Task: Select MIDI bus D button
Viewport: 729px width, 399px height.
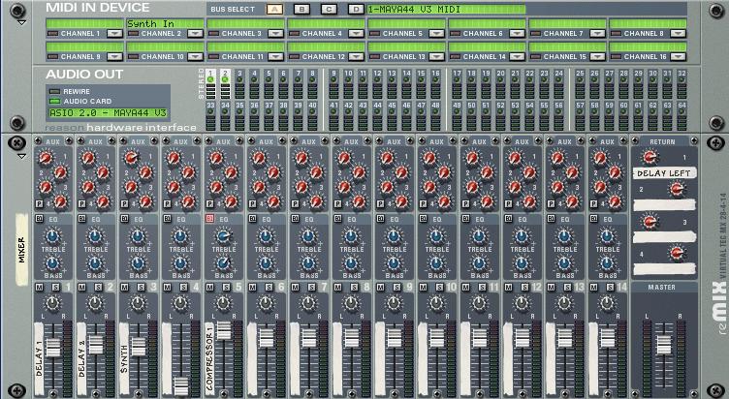Action: click(x=357, y=10)
